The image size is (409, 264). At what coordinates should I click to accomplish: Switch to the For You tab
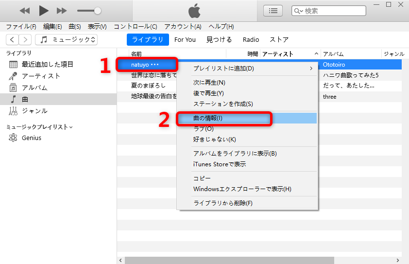pos(185,40)
